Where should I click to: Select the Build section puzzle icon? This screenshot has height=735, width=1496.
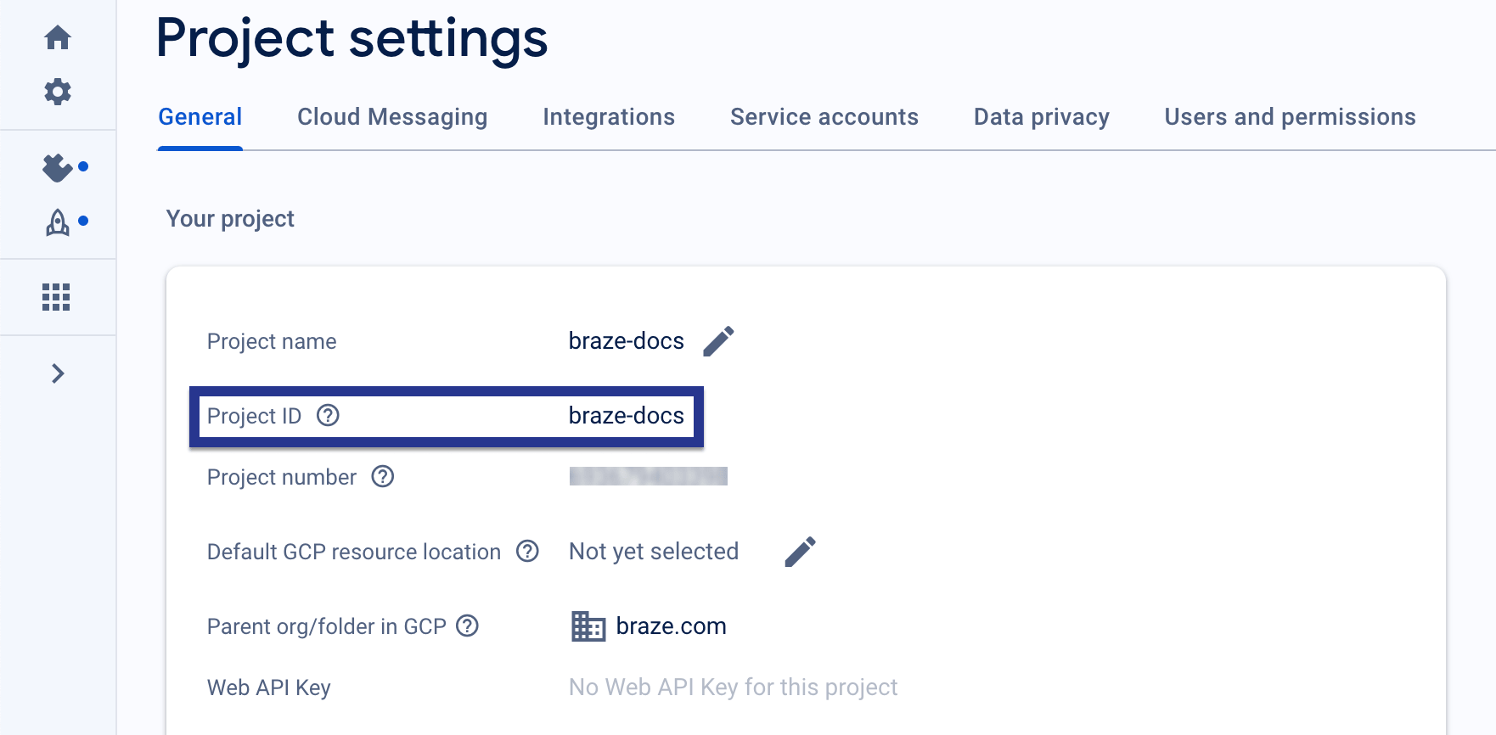(x=56, y=167)
